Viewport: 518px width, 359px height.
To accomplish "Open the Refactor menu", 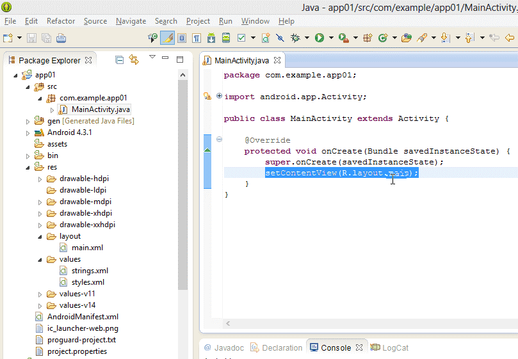I will coord(61,21).
